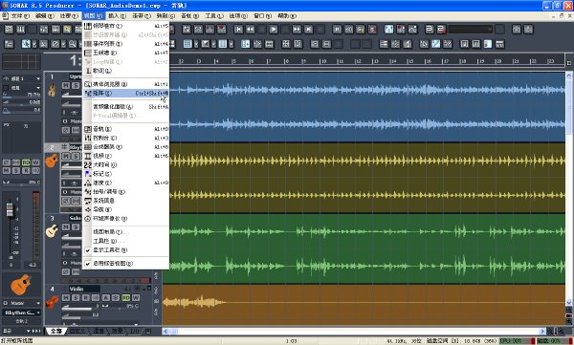Select highlighted Matrix entry (Ctrl+Shift+M)
The width and height of the screenshot is (574, 345).
click(x=126, y=94)
